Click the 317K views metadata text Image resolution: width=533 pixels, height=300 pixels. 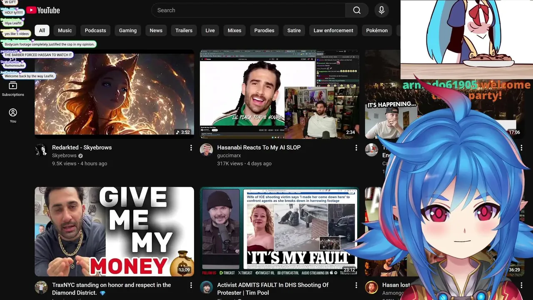230,164
